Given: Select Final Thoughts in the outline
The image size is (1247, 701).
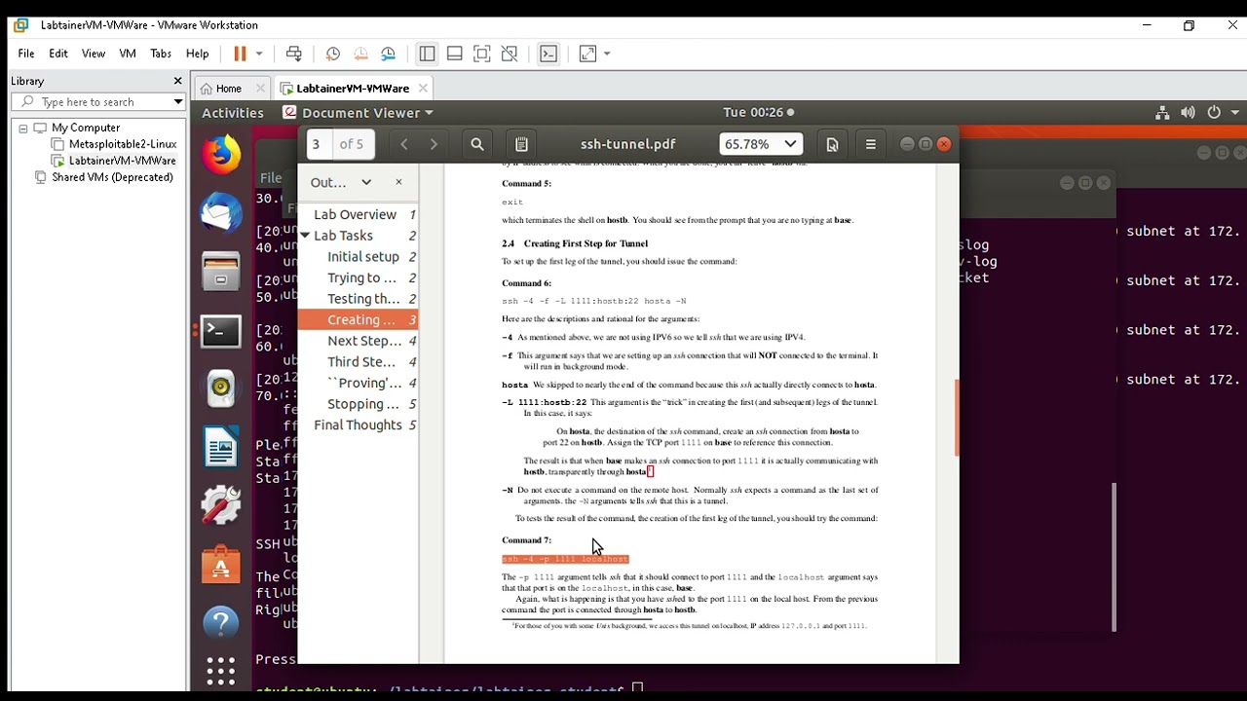Looking at the screenshot, I should click(x=358, y=425).
